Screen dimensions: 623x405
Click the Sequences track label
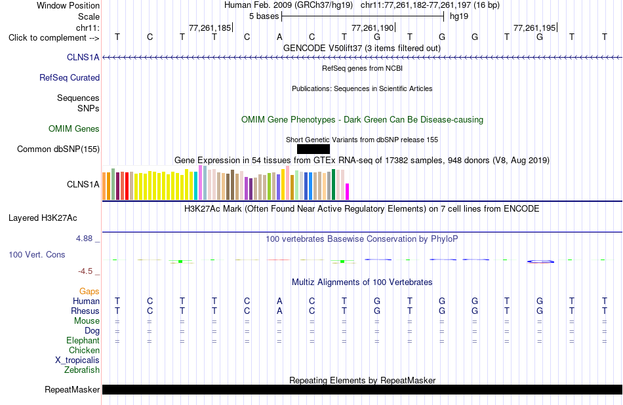[78, 98]
